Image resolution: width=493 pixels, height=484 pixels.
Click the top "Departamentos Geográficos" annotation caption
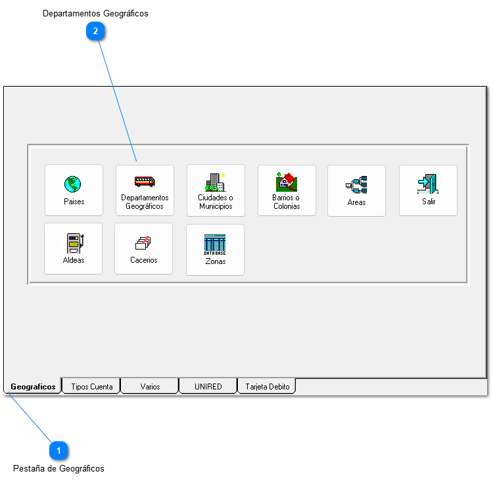click(95, 13)
